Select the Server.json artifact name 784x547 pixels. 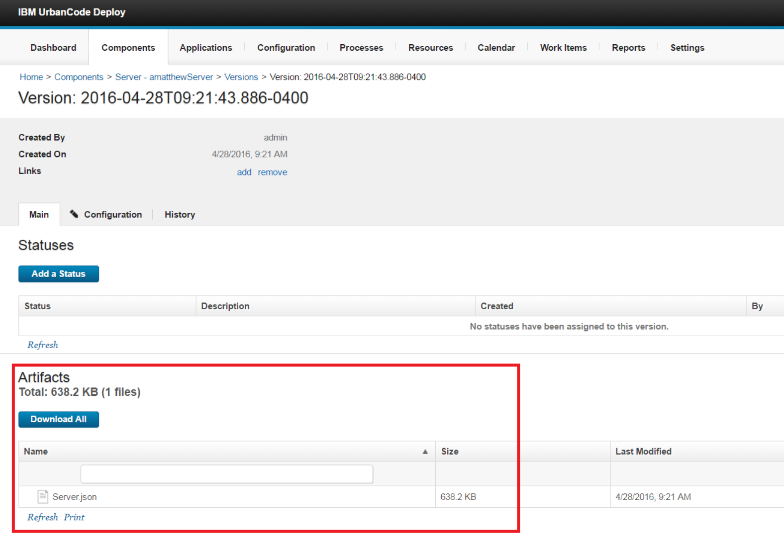pyautogui.click(x=75, y=497)
